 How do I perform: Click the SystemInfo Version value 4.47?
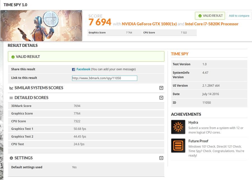coord(205,73)
